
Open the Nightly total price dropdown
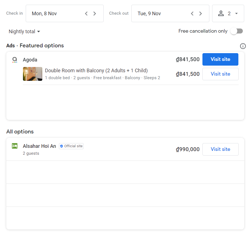pyautogui.click(x=24, y=31)
